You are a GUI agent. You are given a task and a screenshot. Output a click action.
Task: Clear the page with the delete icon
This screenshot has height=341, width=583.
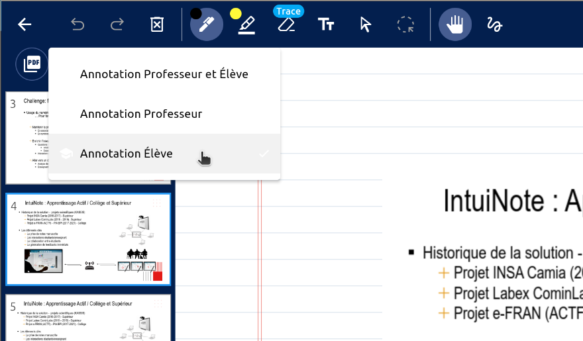click(156, 24)
